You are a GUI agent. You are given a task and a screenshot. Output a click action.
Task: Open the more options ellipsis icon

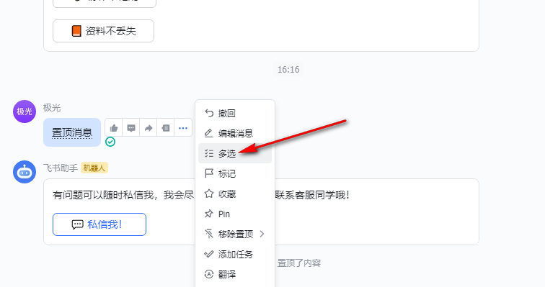coord(183,128)
